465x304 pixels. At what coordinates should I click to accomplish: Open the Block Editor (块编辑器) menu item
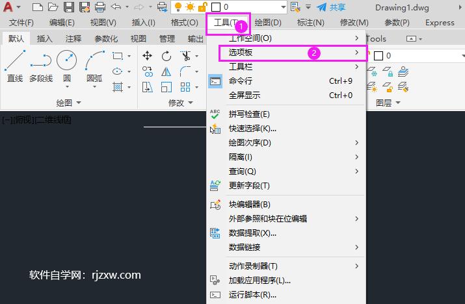click(x=286, y=205)
